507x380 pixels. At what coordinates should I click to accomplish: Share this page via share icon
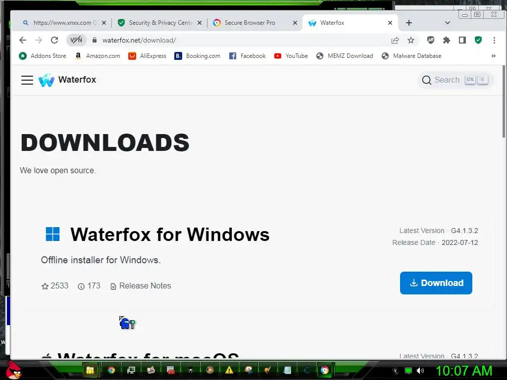[395, 40]
